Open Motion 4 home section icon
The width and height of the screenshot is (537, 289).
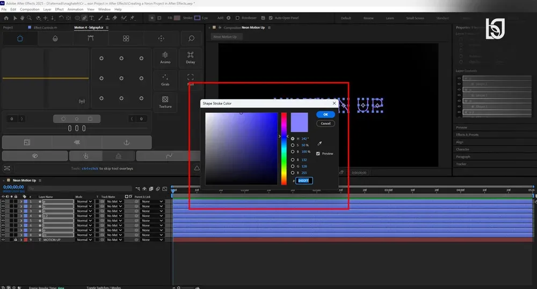[x=20, y=38]
